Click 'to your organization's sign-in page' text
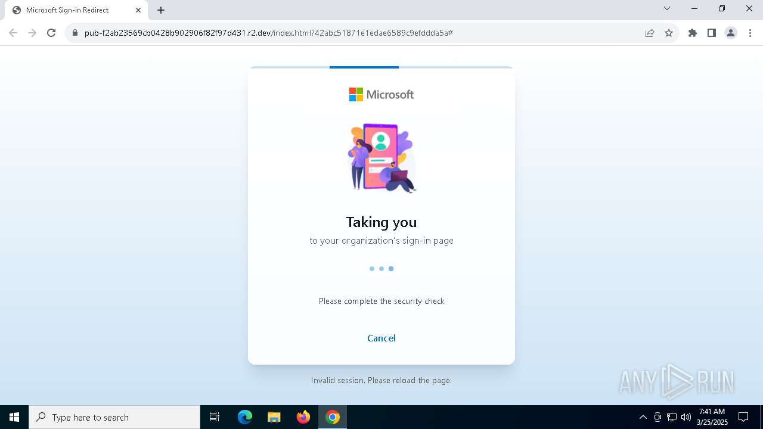 381,241
